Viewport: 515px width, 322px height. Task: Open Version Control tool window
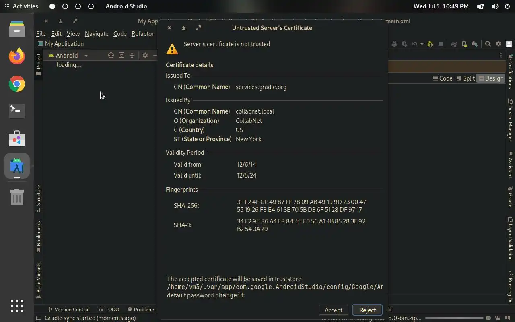click(x=69, y=309)
